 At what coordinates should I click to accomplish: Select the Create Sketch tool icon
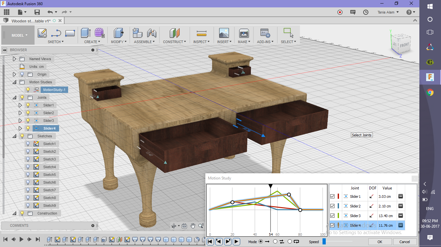coord(42,33)
